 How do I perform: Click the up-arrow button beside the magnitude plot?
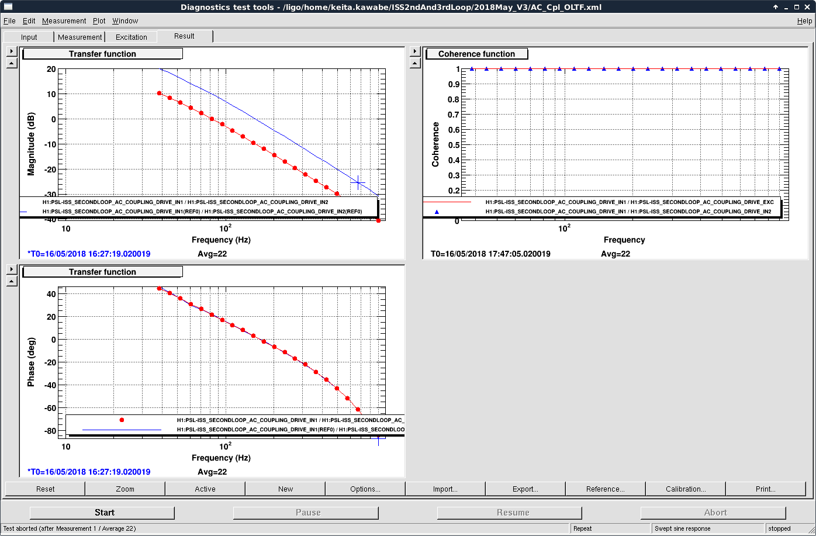pyautogui.click(x=11, y=63)
